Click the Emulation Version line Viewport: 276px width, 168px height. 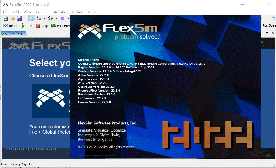(97, 95)
